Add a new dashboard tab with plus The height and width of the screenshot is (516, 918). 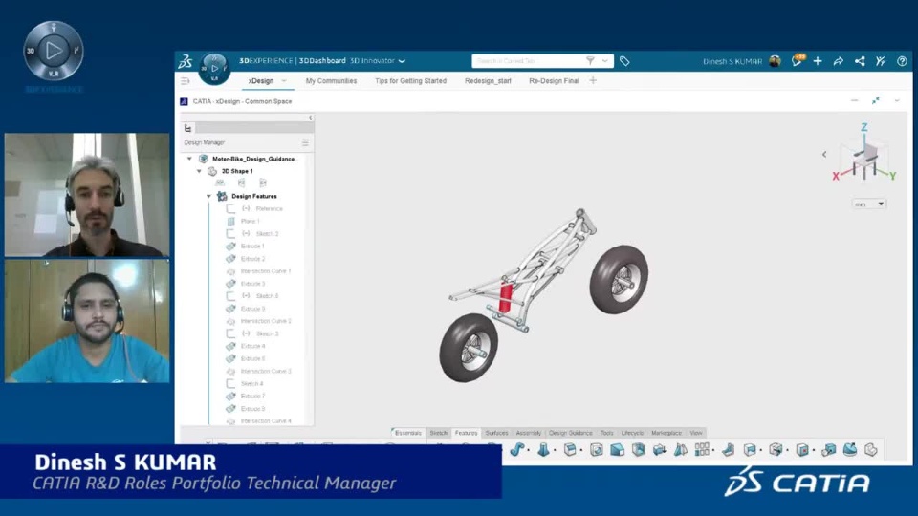(x=593, y=80)
